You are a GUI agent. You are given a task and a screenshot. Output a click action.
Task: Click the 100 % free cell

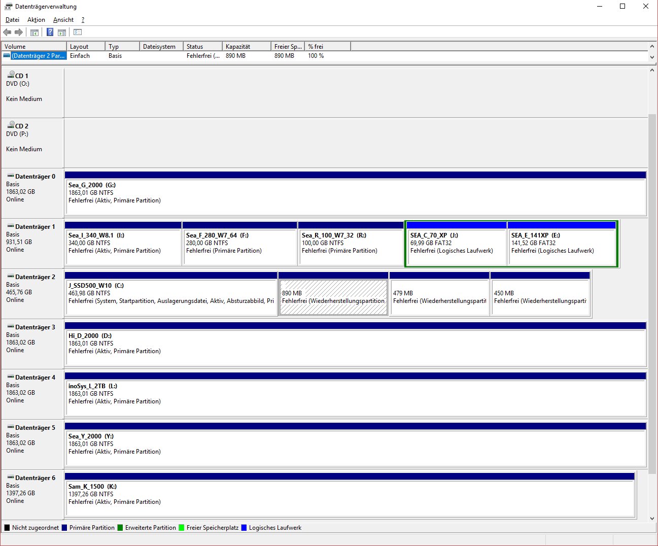(x=316, y=56)
